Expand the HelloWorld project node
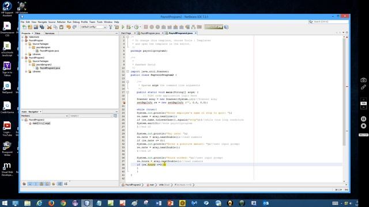The width and height of the screenshot is (369, 207). [23, 37]
